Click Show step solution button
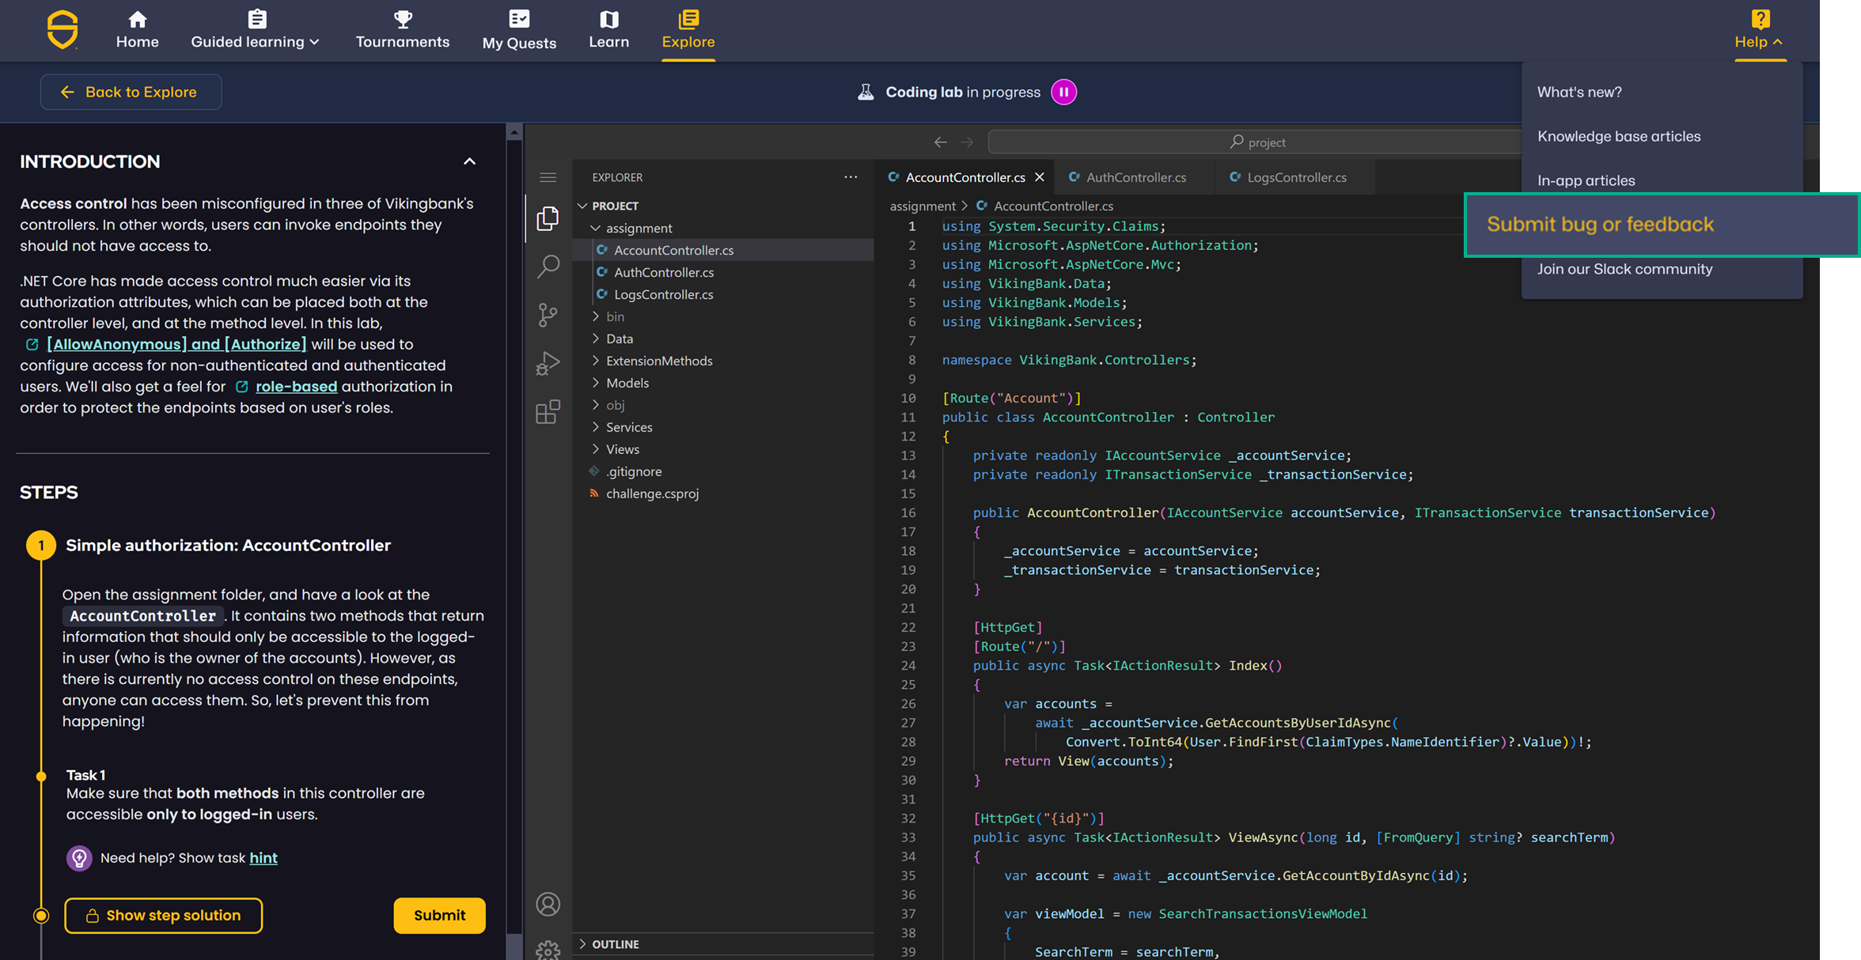The width and height of the screenshot is (1861, 960). pos(163,915)
